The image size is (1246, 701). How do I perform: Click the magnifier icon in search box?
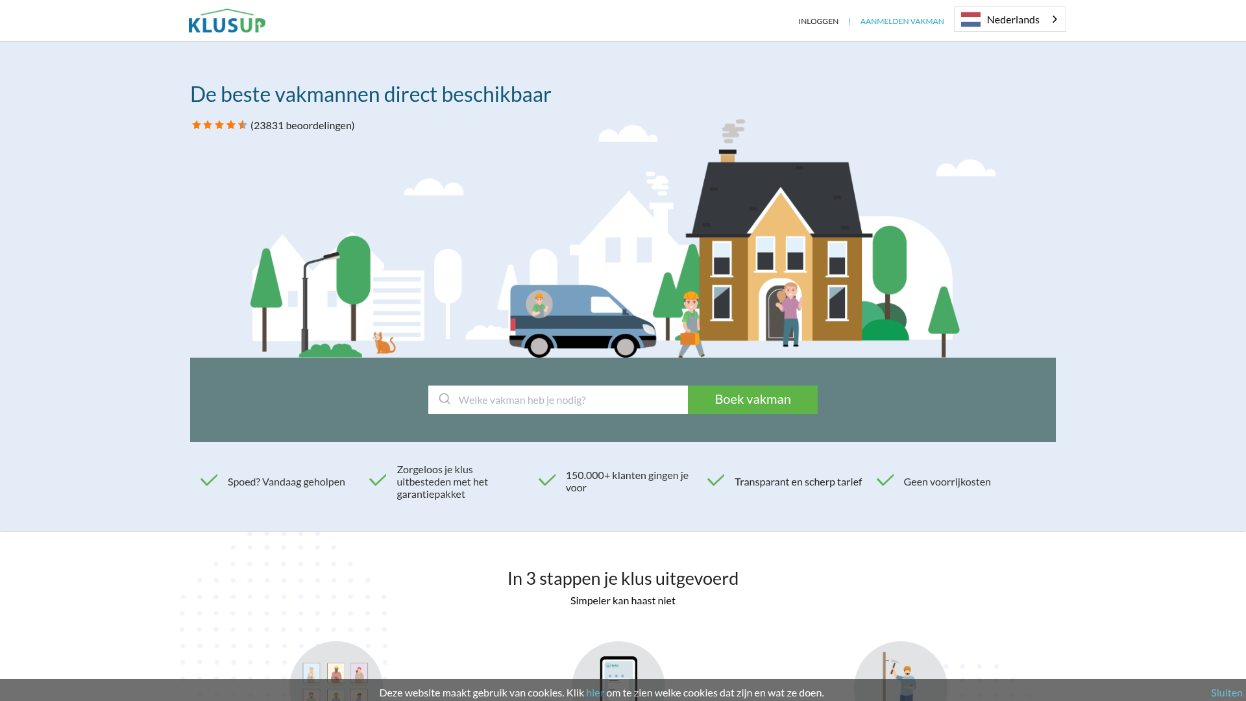tap(445, 399)
